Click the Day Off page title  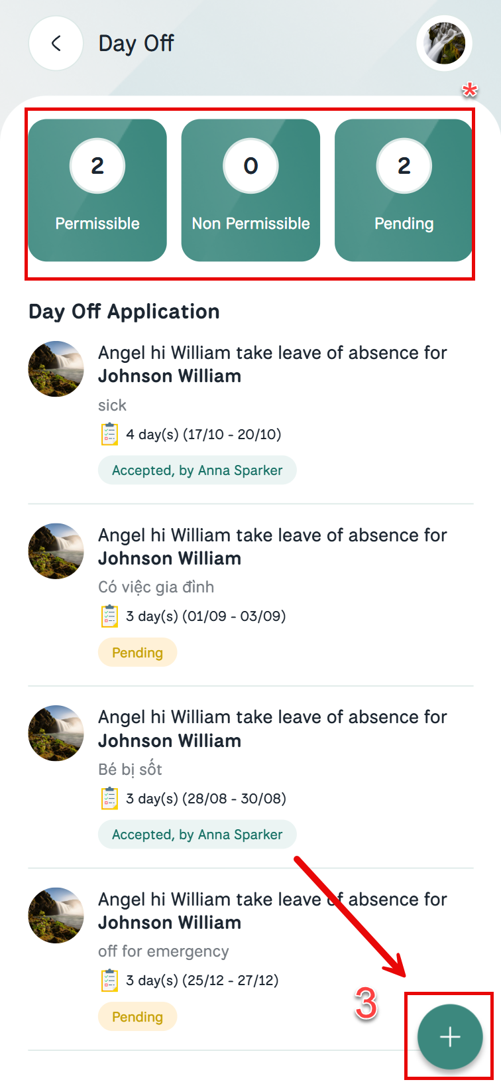[136, 44]
